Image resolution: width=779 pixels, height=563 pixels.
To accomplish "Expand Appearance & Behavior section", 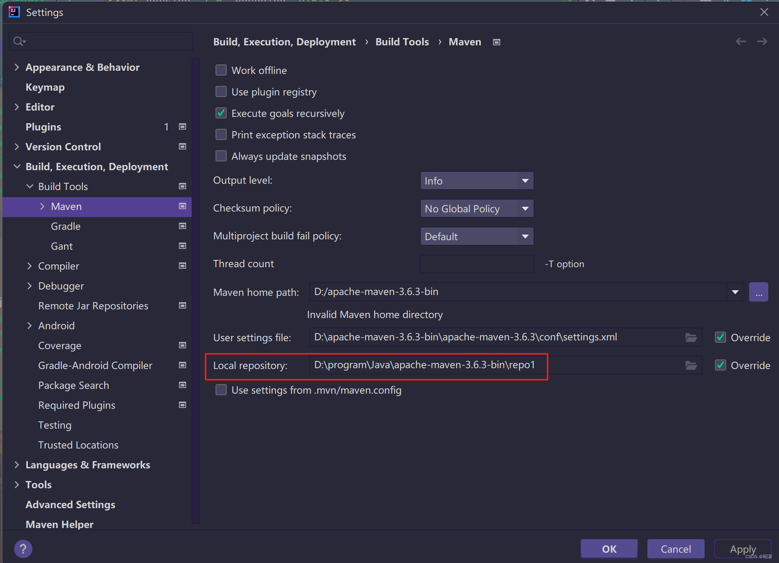I will [x=17, y=67].
